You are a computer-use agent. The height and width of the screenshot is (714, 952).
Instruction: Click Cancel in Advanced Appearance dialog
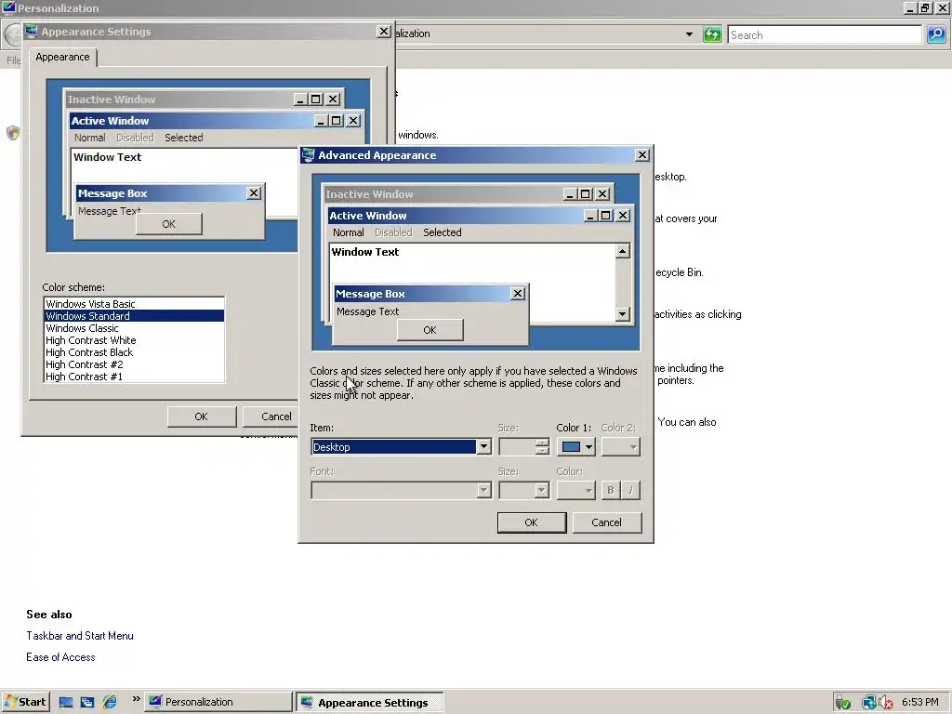click(606, 522)
